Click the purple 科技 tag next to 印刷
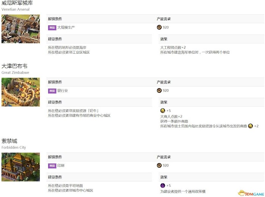Screen dimensions: 265x197 coord(52,166)
